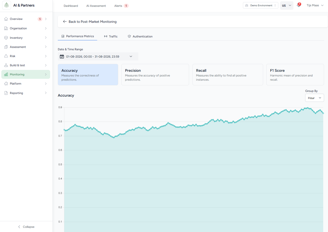Select the Recall metric card

point(228,75)
